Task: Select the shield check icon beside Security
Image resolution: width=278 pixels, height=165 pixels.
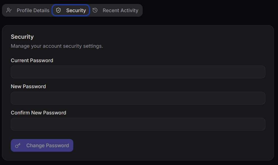Action: 58,10
